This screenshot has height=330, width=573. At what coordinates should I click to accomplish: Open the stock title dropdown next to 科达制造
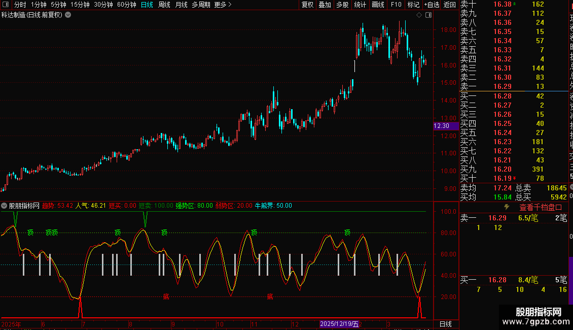click(68, 15)
